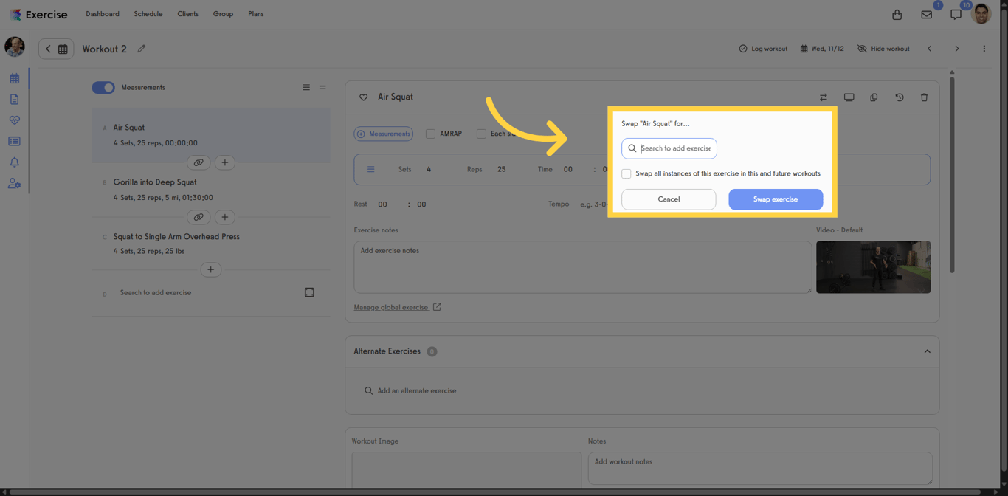Viewport: 1008px width, 496px height.
Task: Click Hide workout toggle
Action: click(x=883, y=49)
